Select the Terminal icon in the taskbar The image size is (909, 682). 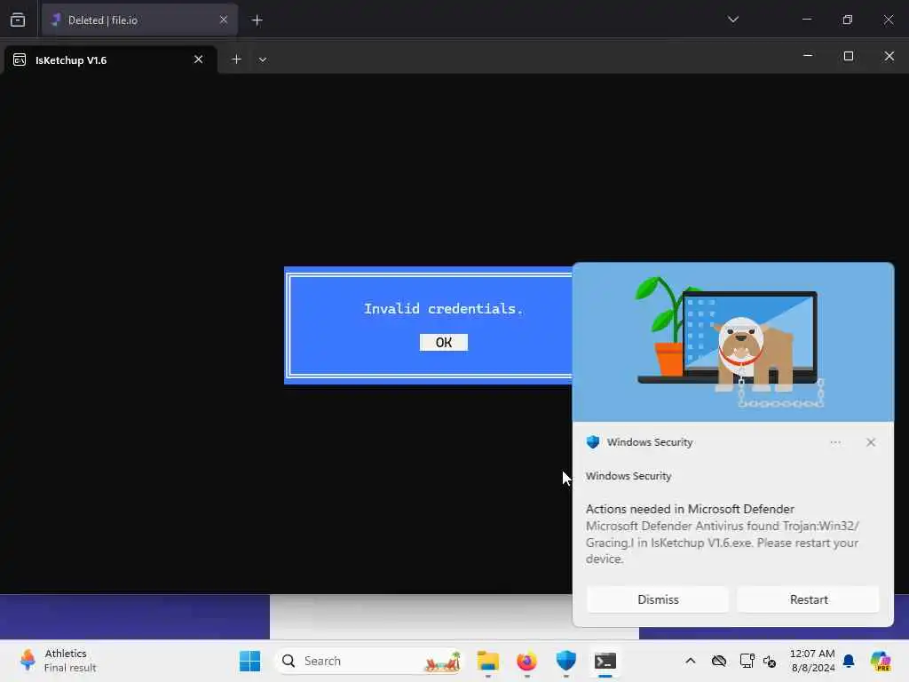point(605,661)
